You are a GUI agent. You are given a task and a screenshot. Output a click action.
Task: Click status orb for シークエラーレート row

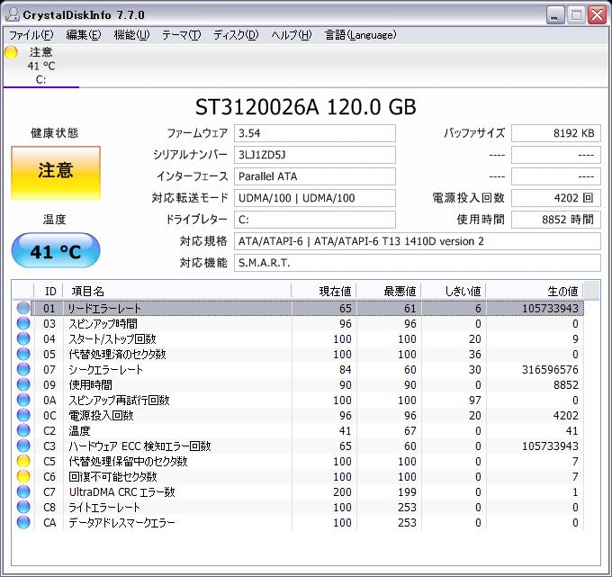coord(23,369)
